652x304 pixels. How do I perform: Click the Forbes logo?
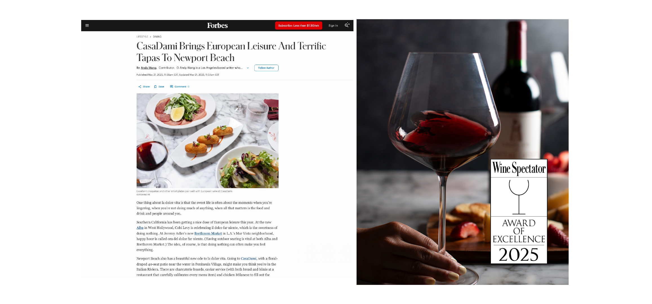click(217, 26)
